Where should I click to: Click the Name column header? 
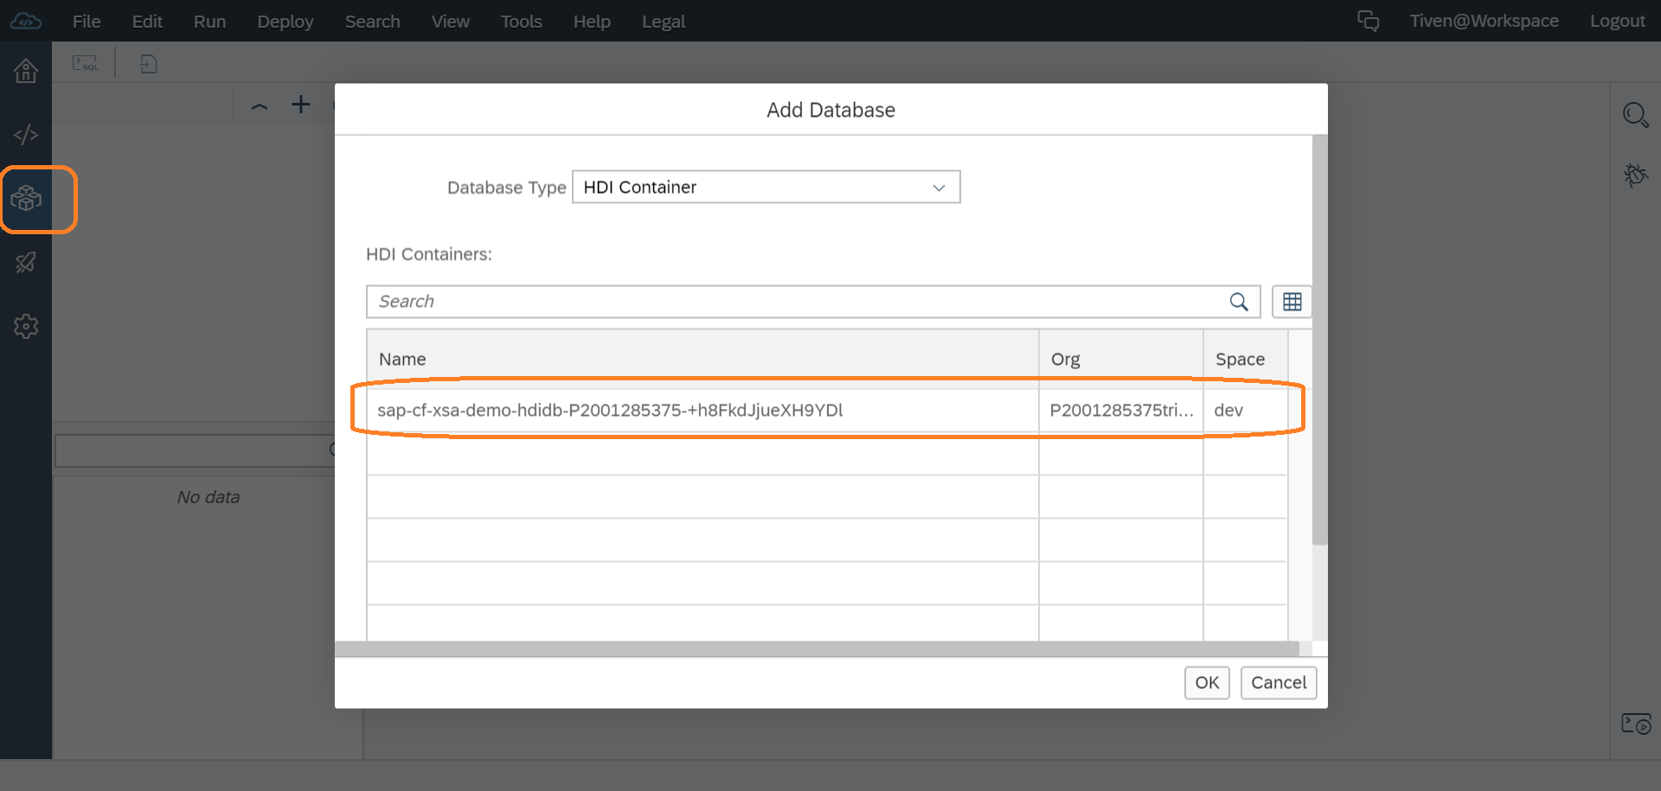coord(702,359)
